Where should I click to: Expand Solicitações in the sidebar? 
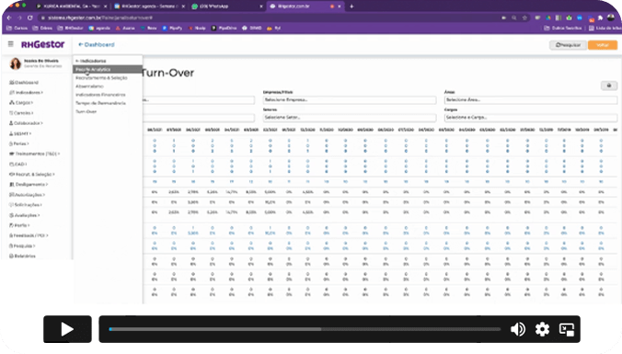(x=26, y=205)
